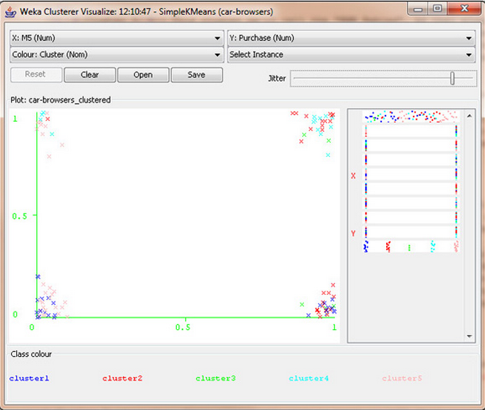Click the Reset button
Viewport: 485px width, 410px height.
click(x=36, y=75)
